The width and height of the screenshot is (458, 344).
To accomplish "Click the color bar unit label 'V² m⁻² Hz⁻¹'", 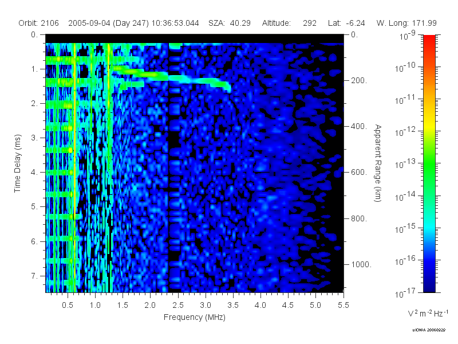I will click(x=428, y=313).
